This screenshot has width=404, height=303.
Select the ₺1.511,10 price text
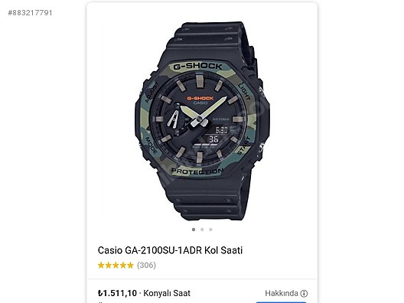click(117, 293)
